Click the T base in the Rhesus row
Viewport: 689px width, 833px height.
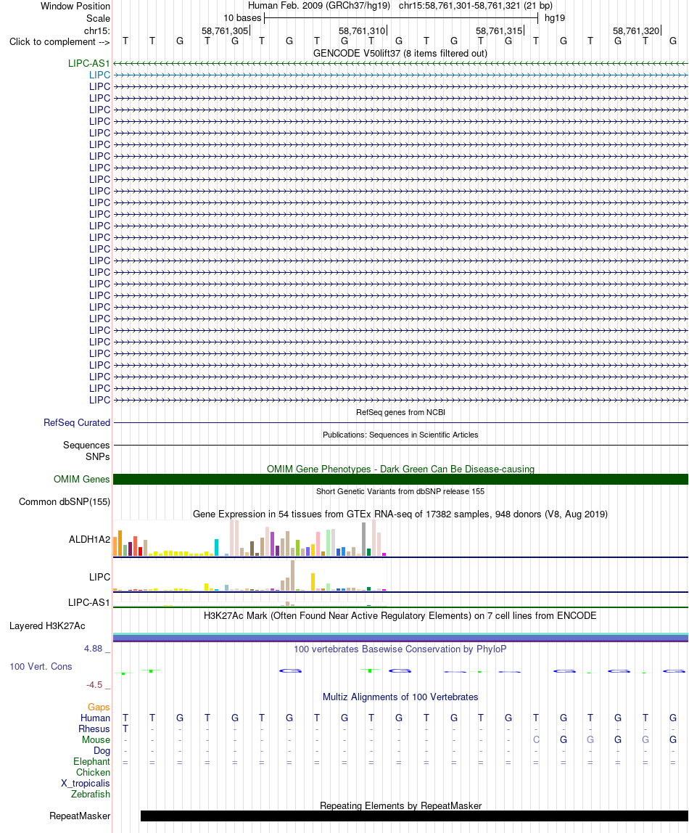pos(125,729)
